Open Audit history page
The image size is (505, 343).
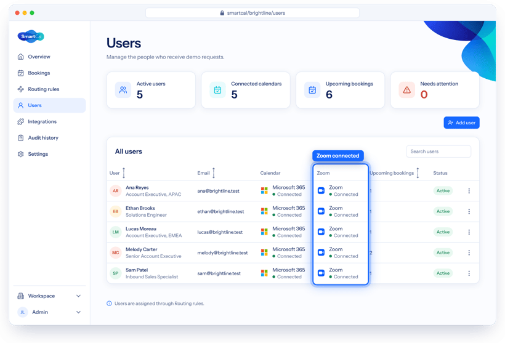[50, 138]
